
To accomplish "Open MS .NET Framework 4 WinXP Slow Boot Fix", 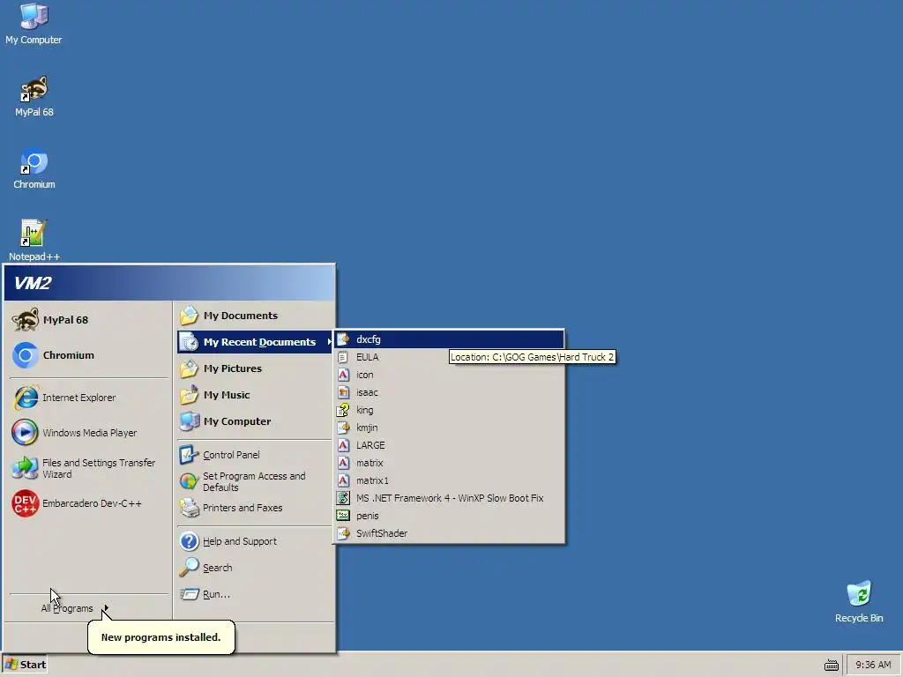I will [449, 499].
